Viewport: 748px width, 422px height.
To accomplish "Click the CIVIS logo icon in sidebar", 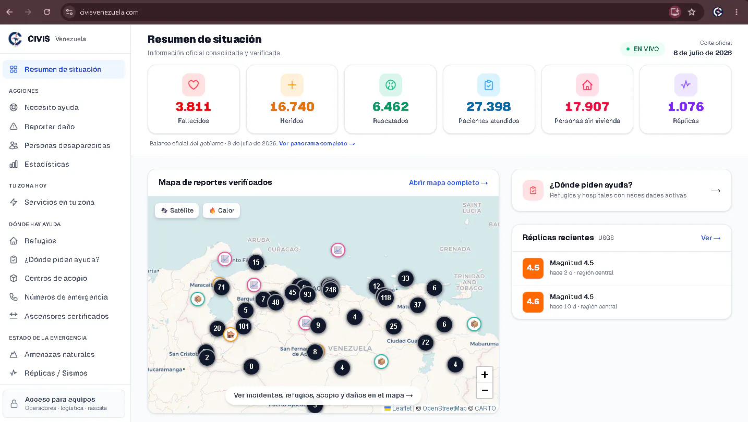I will (x=15, y=39).
